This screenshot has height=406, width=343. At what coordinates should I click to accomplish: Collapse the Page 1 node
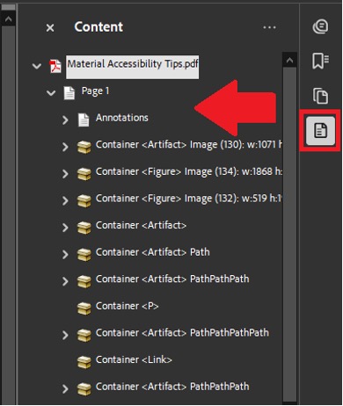51,93
